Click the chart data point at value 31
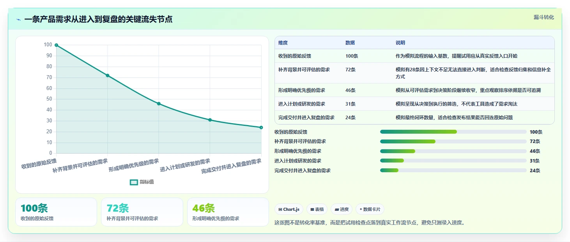Viewport: 570px width, 242px height. [210, 120]
